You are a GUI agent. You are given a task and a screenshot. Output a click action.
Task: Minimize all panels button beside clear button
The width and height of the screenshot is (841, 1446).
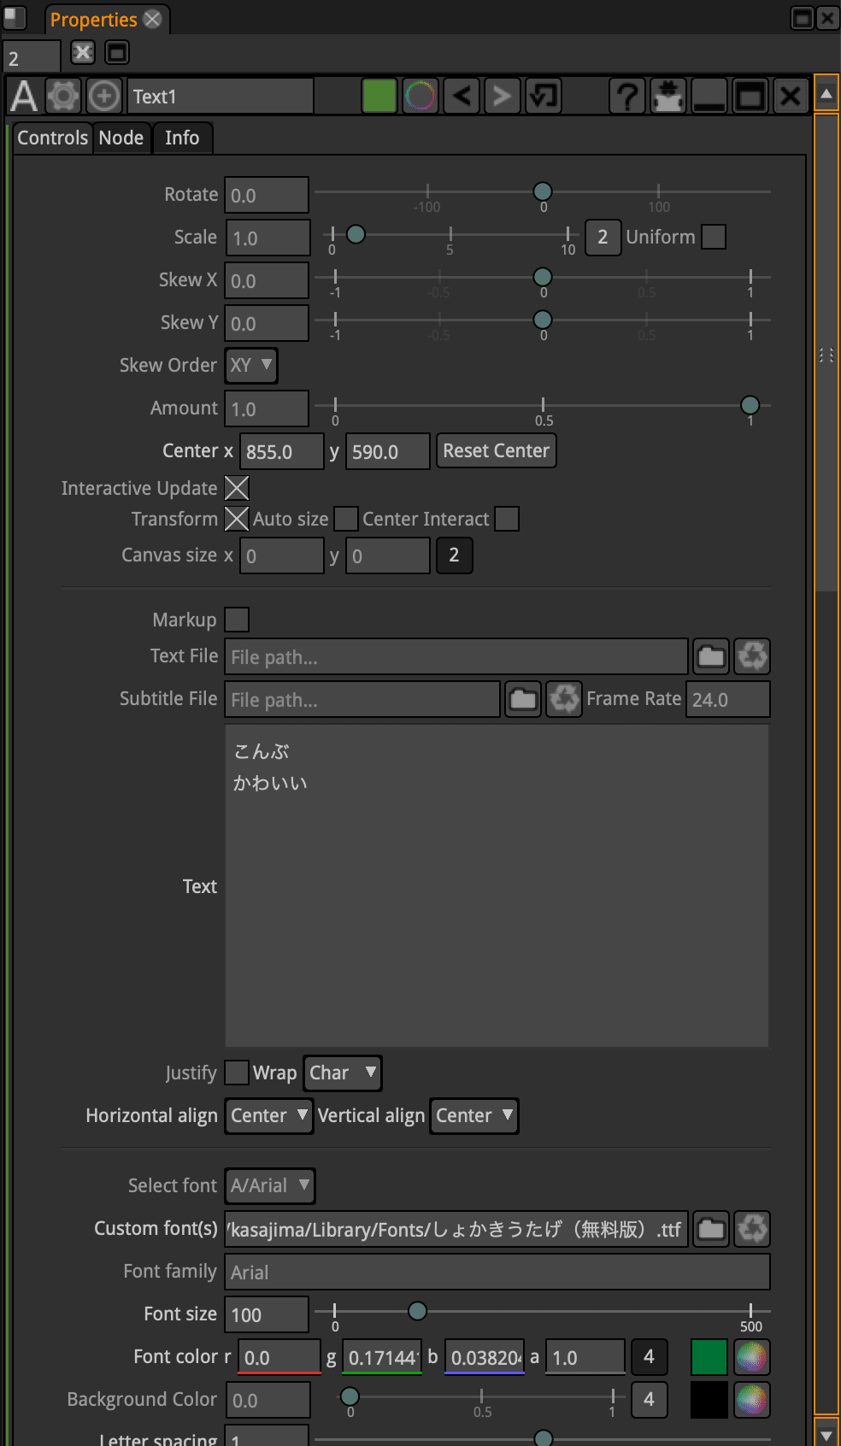coord(117,53)
